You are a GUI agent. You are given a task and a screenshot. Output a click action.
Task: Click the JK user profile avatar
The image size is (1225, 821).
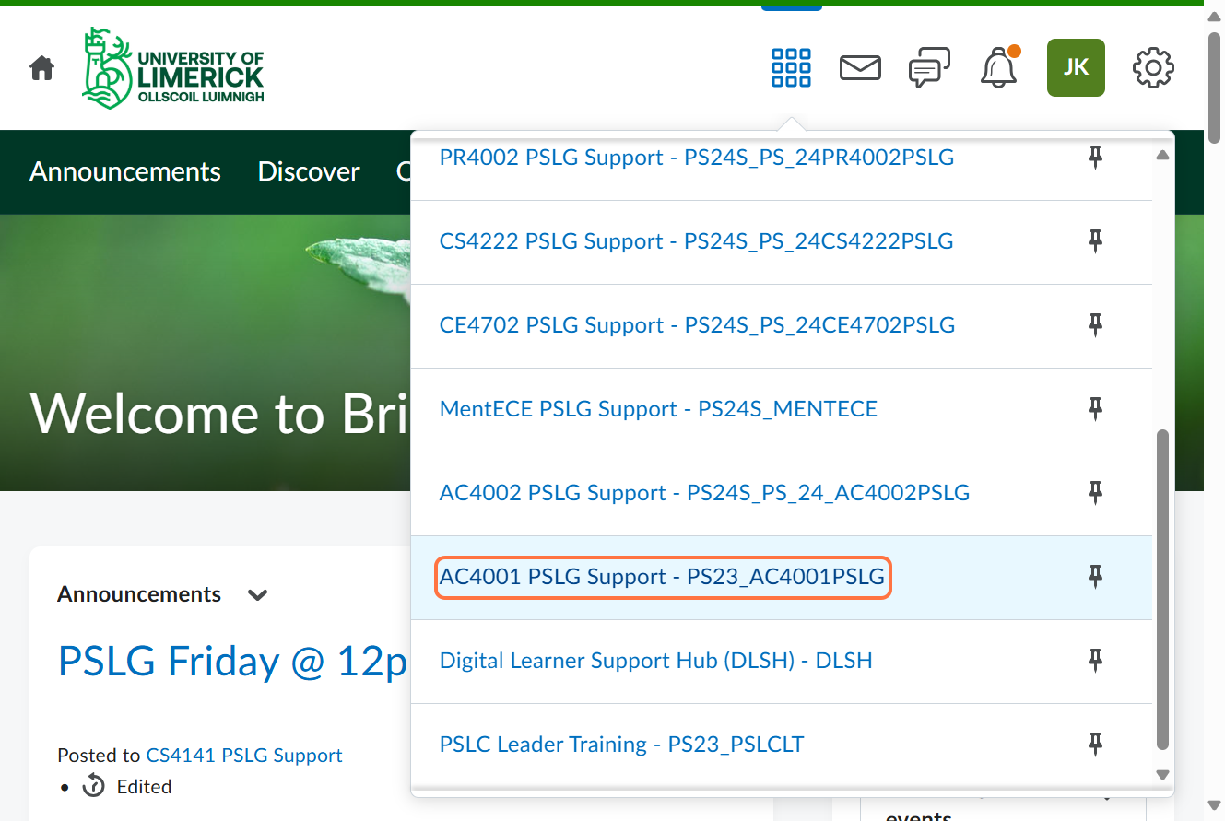[x=1076, y=68]
